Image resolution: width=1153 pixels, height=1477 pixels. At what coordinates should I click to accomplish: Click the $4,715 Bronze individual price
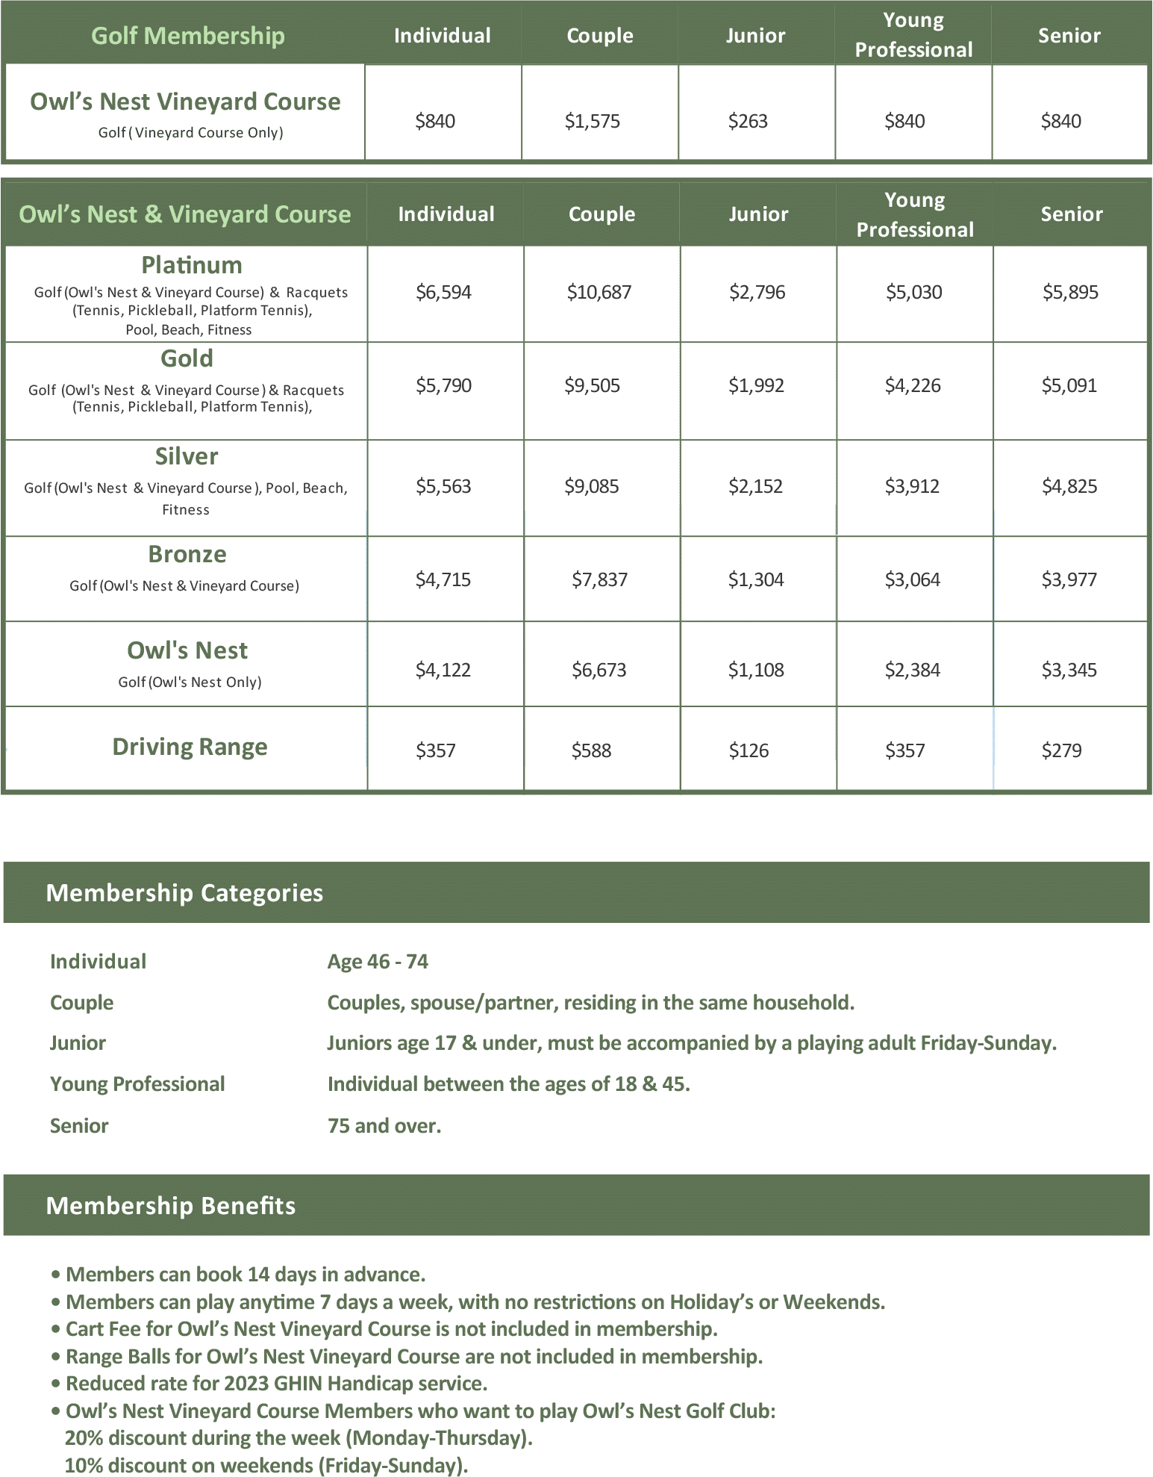pos(443,579)
